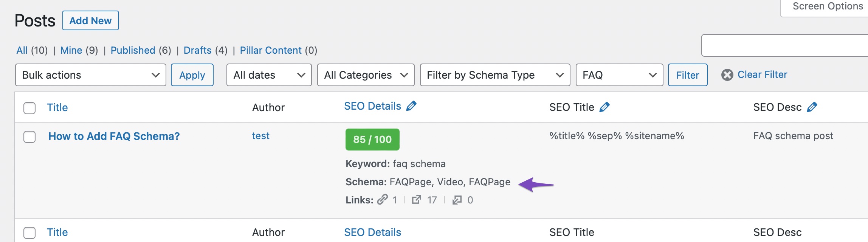Click the Keyword: faq schema text
The image size is (868, 242).
pos(395,164)
